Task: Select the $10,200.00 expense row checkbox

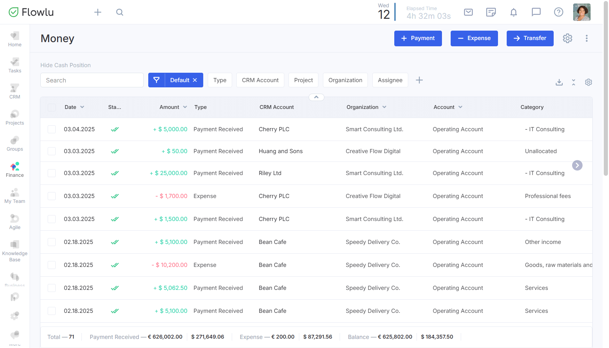Action: click(52, 265)
